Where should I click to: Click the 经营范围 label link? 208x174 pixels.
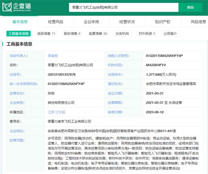tap(17, 140)
